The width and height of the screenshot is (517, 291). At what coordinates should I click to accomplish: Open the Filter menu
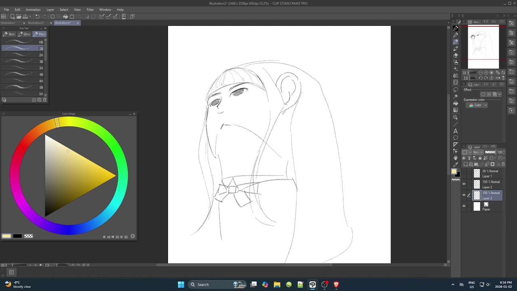pyautogui.click(x=90, y=10)
